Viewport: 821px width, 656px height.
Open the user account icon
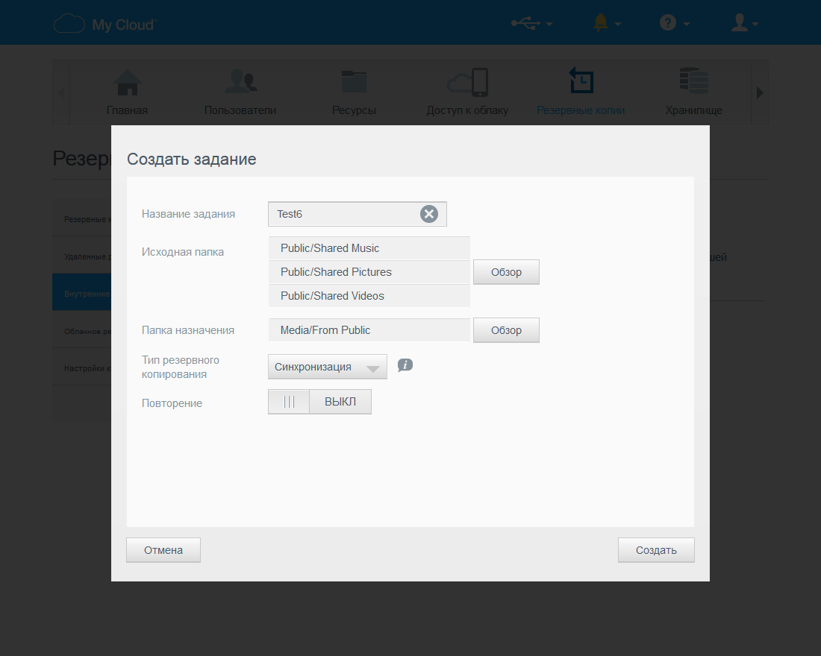tap(740, 22)
